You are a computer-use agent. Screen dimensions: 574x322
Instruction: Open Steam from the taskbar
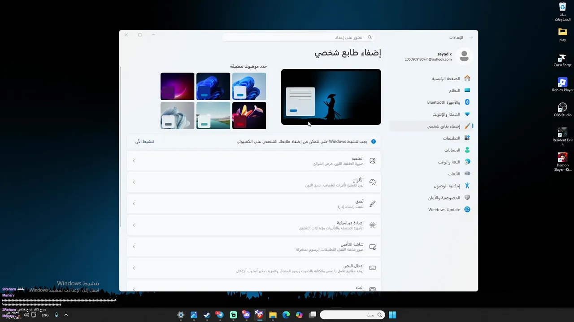[x=207, y=315]
